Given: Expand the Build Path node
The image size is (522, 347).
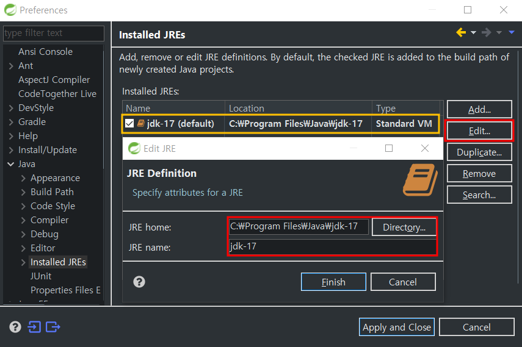Looking at the screenshot, I should click(x=23, y=192).
